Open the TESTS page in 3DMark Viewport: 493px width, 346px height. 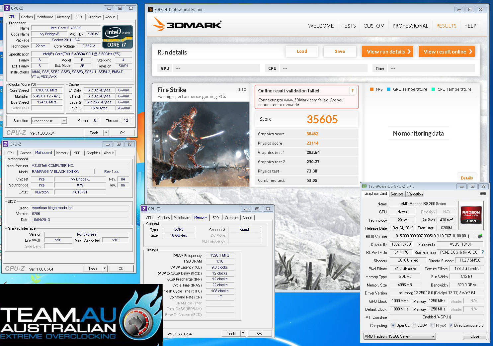tap(349, 26)
